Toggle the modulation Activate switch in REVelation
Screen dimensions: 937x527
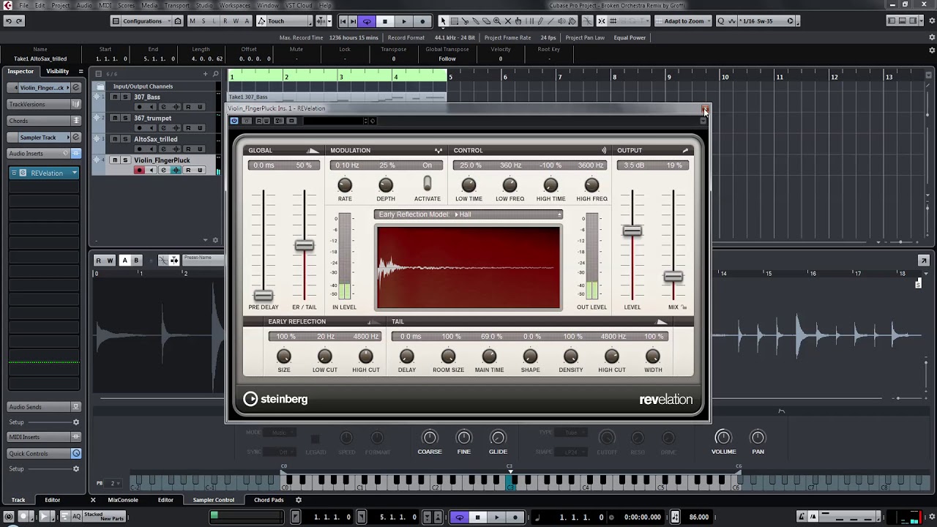click(428, 184)
